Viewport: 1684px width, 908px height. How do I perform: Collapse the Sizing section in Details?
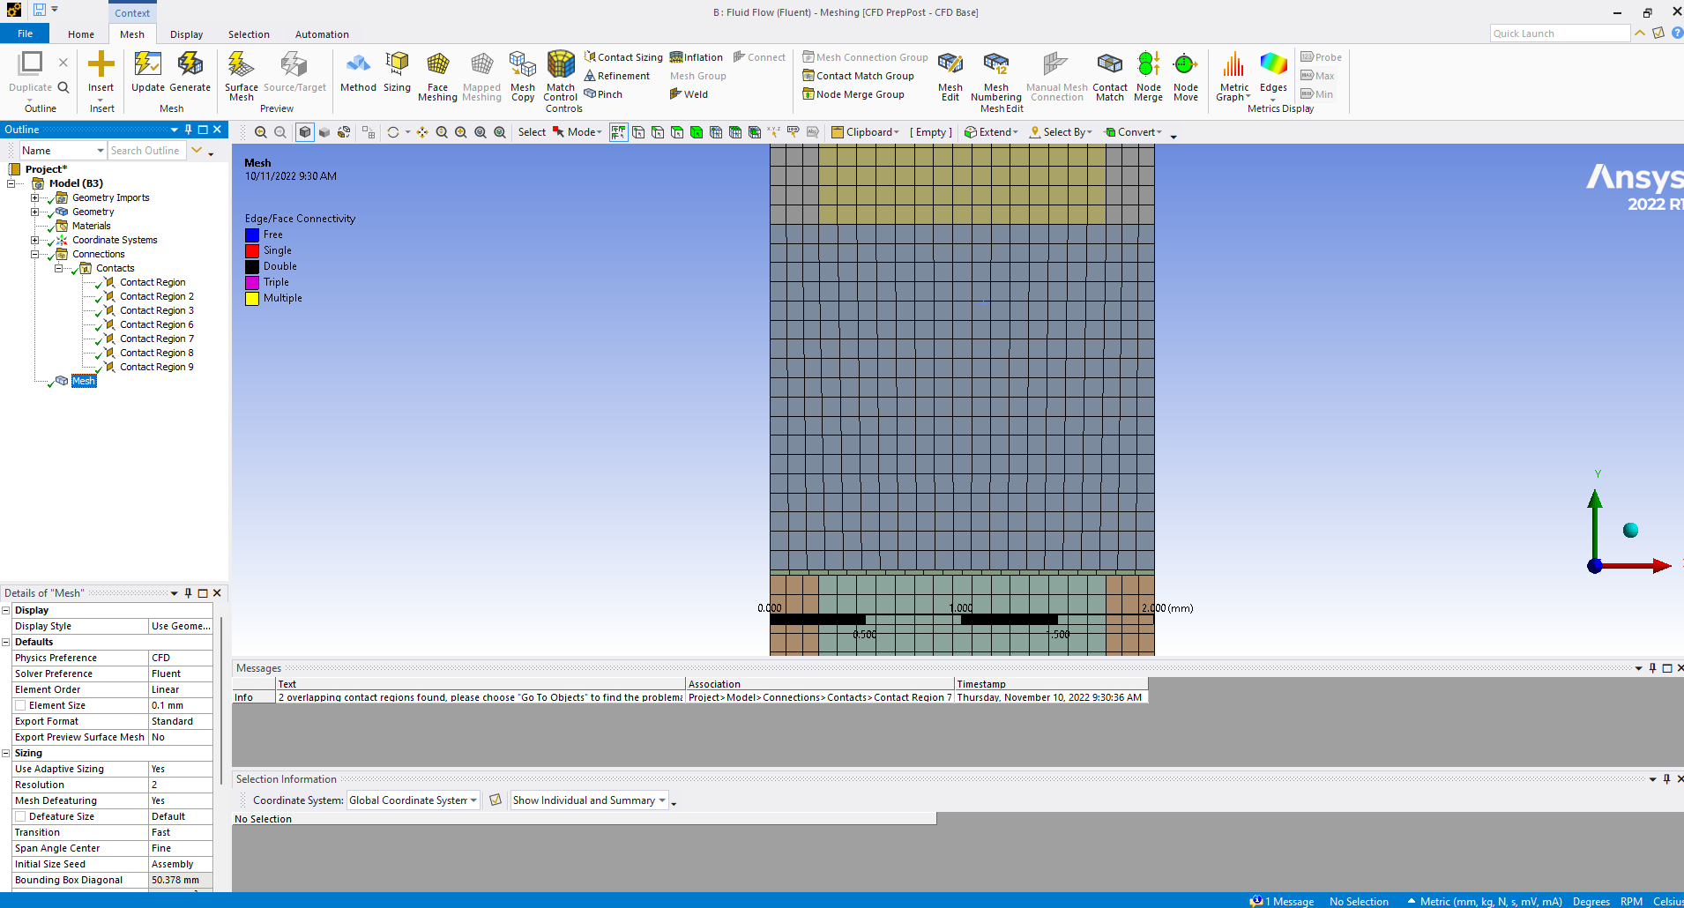coord(6,753)
